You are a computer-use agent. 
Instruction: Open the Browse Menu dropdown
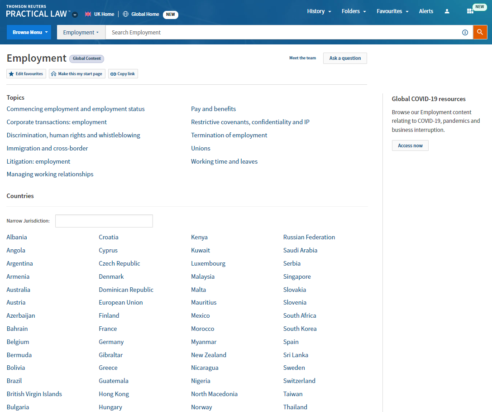[x=29, y=32]
